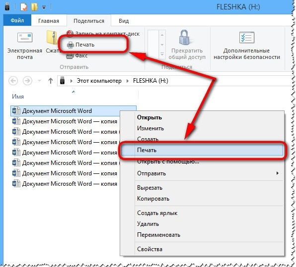Click the new folder icon in title bar

click(x=34, y=7)
